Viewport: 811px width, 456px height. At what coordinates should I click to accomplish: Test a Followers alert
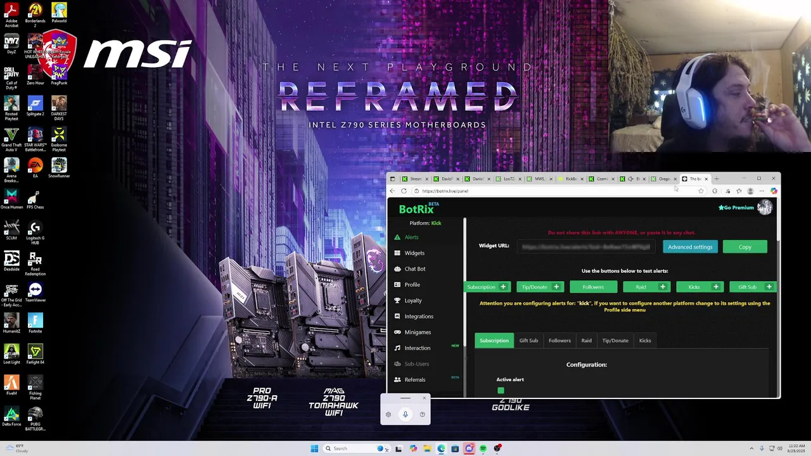pyautogui.click(x=593, y=287)
